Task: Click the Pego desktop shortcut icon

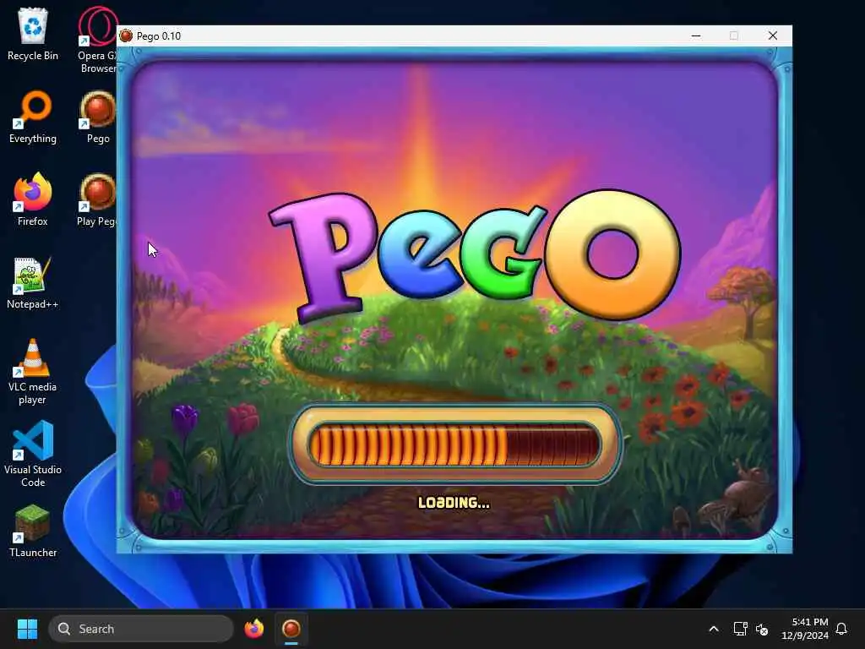Action: click(x=97, y=117)
